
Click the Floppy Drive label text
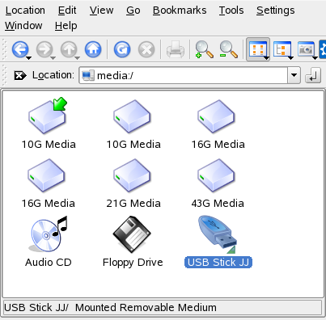click(x=133, y=263)
